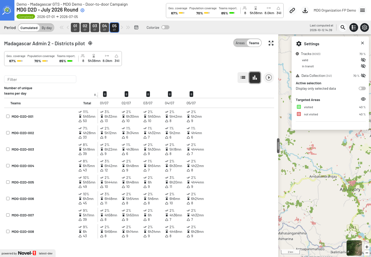This screenshot has height=257, width=371.
Task: Download campaign data
Action: pyautogui.click(x=305, y=11)
